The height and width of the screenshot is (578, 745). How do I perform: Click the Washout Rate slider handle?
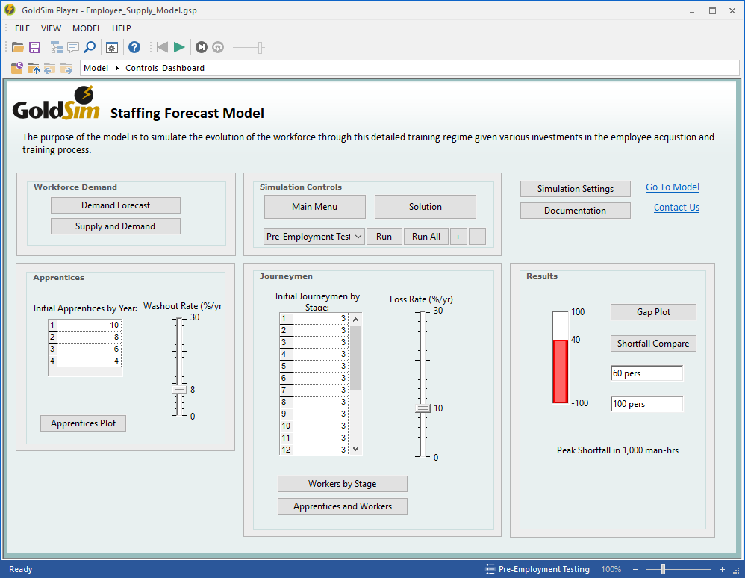pyautogui.click(x=179, y=390)
